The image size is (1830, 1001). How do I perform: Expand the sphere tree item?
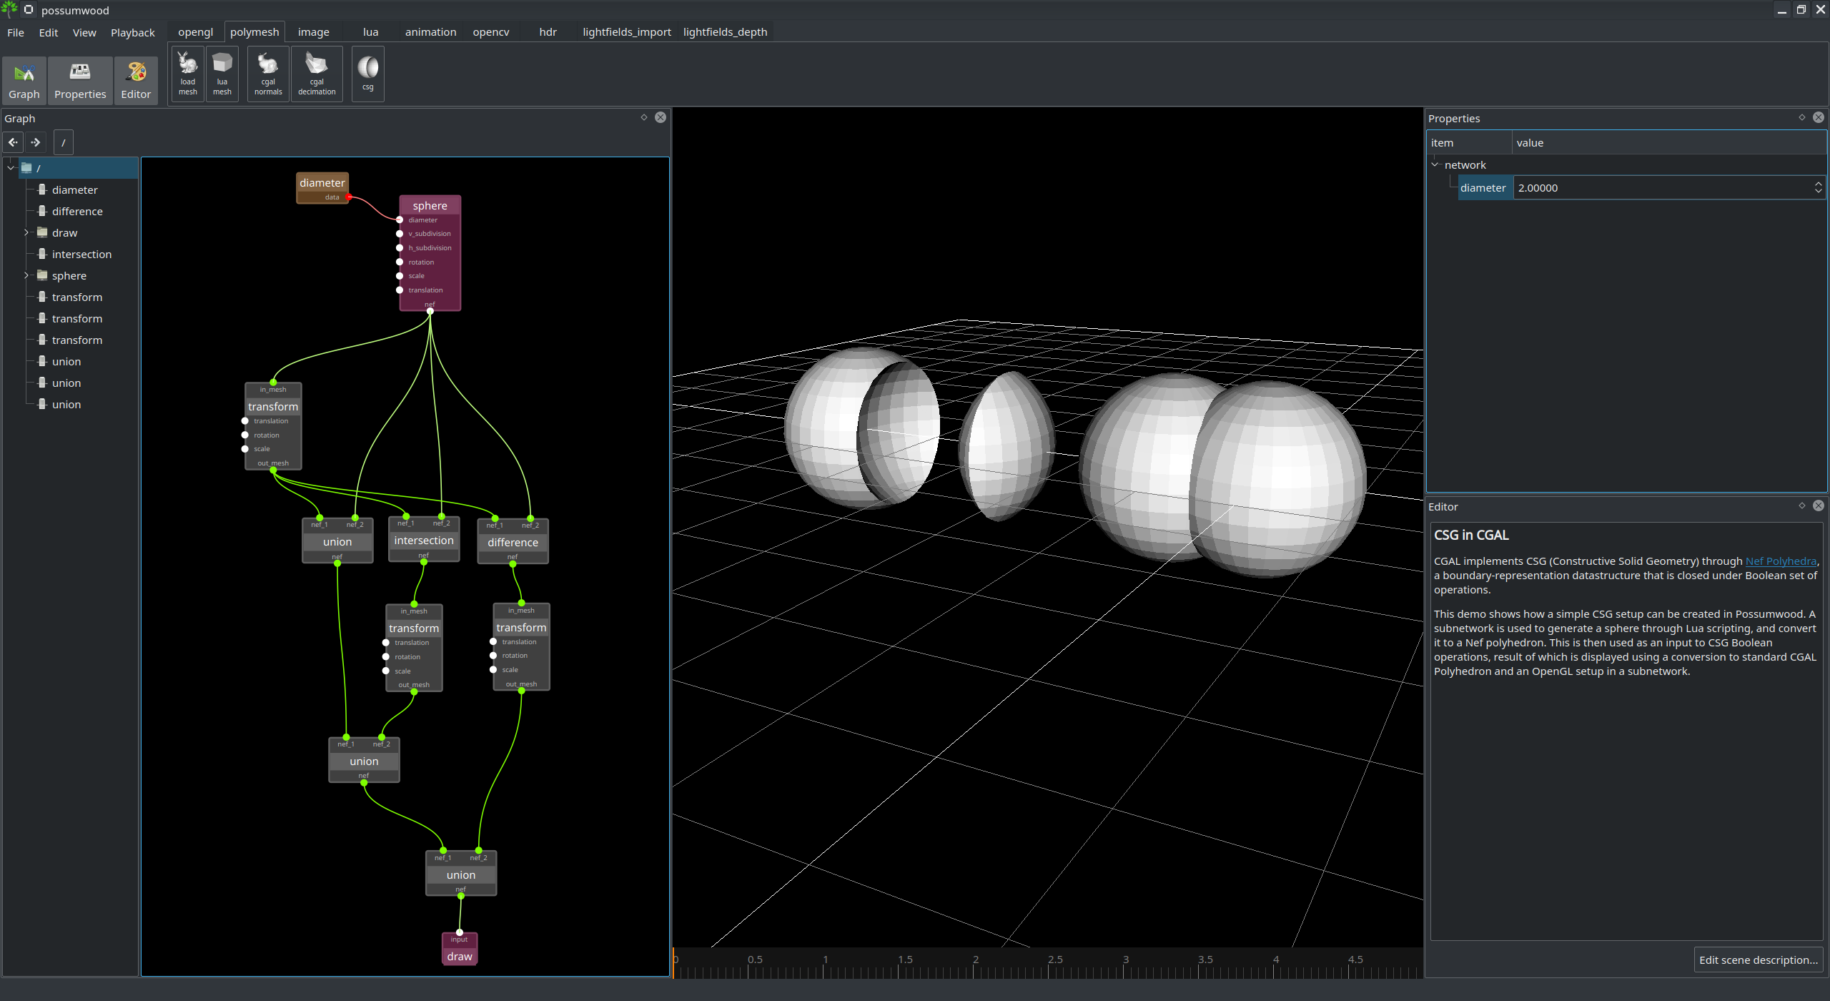click(x=26, y=275)
